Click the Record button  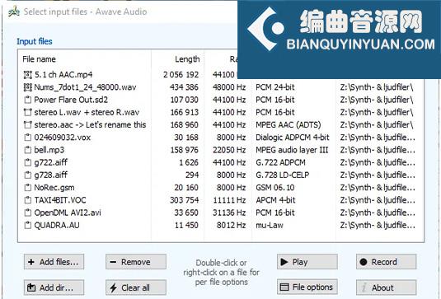tap(386, 262)
